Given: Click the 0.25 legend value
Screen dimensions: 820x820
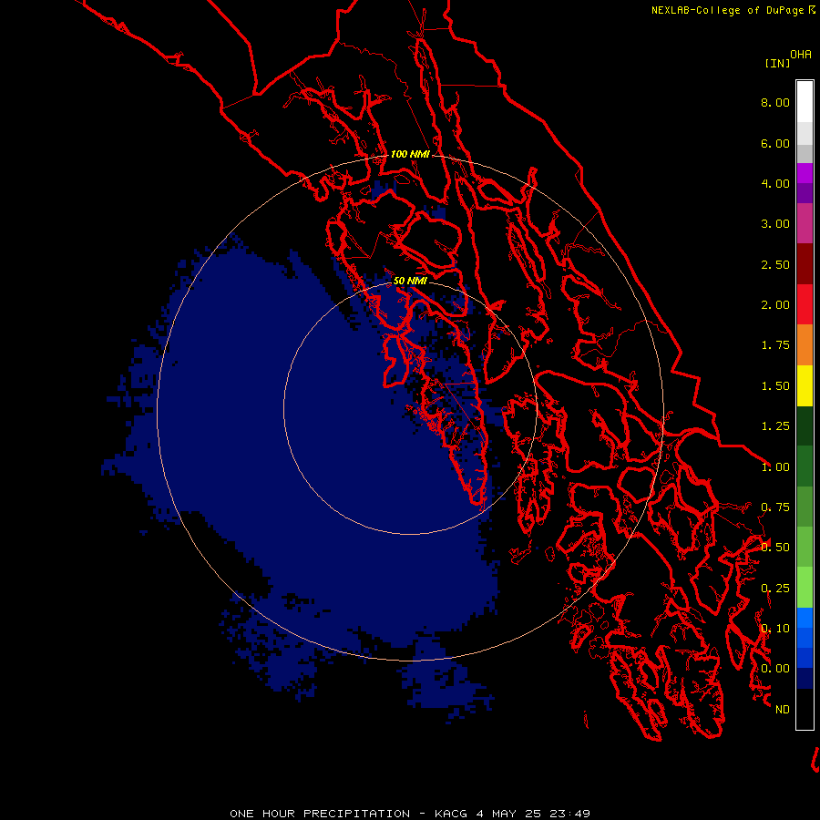Looking at the screenshot, I should pyautogui.click(x=775, y=589).
